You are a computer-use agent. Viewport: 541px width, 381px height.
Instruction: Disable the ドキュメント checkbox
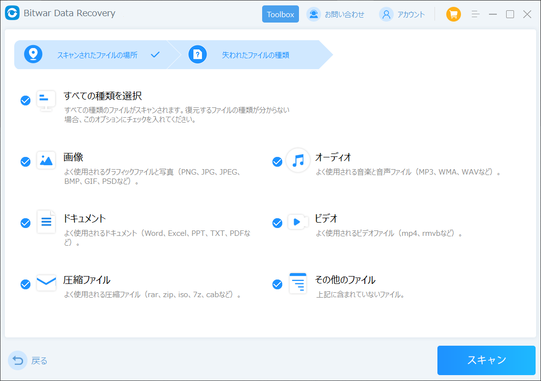coord(26,223)
